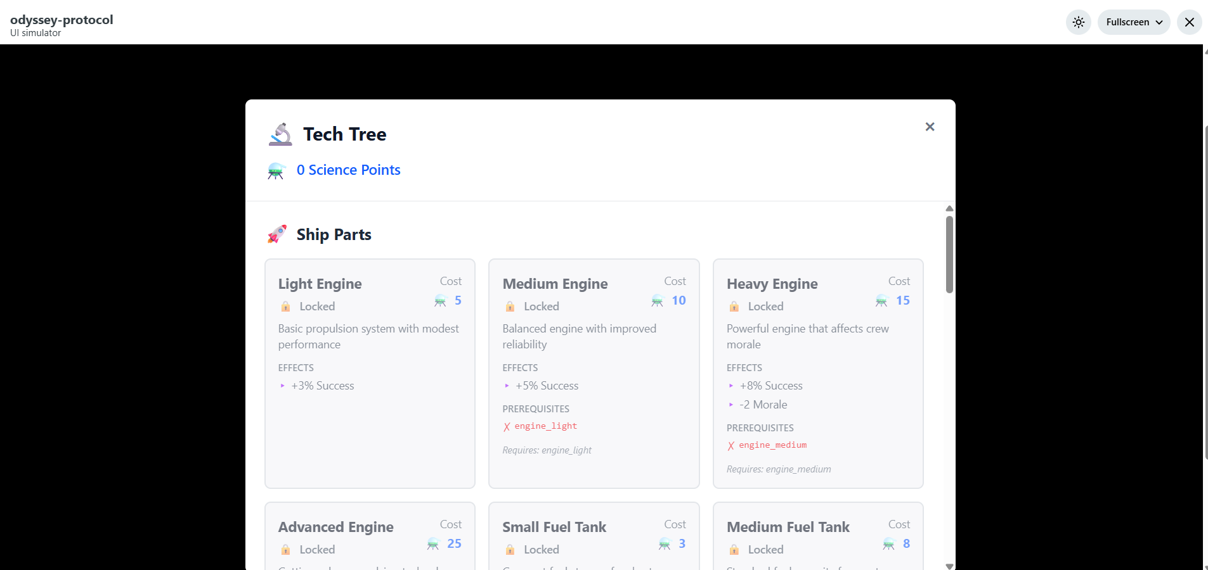
Task: Click the +8% Success effect on Heavy Engine
Action: [x=771, y=386]
